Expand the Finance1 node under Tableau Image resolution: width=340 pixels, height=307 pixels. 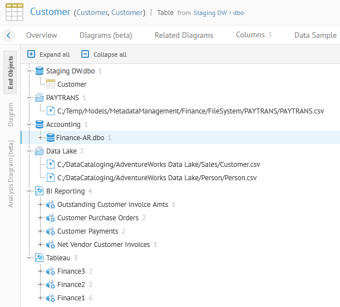click(x=40, y=298)
